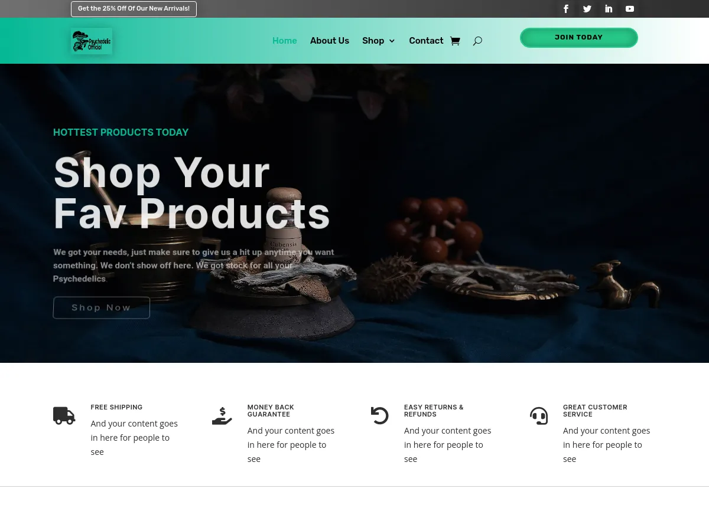This screenshot has height=531, width=709.
Task: Click the Join Today button
Action: click(579, 38)
